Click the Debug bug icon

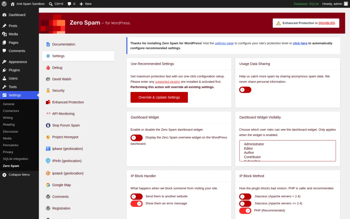(48, 68)
